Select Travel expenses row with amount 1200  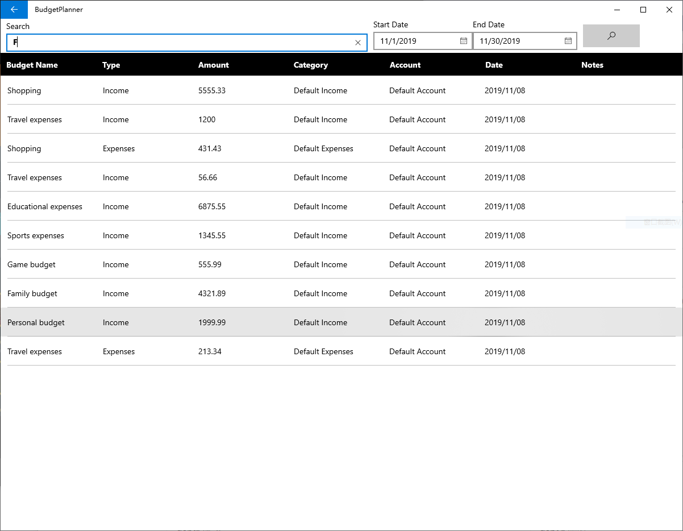[342, 119]
